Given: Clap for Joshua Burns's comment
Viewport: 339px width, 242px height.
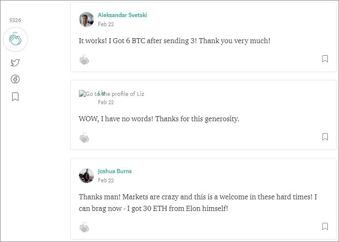Looking at the screenshot, I should click(x=84, y=227).
